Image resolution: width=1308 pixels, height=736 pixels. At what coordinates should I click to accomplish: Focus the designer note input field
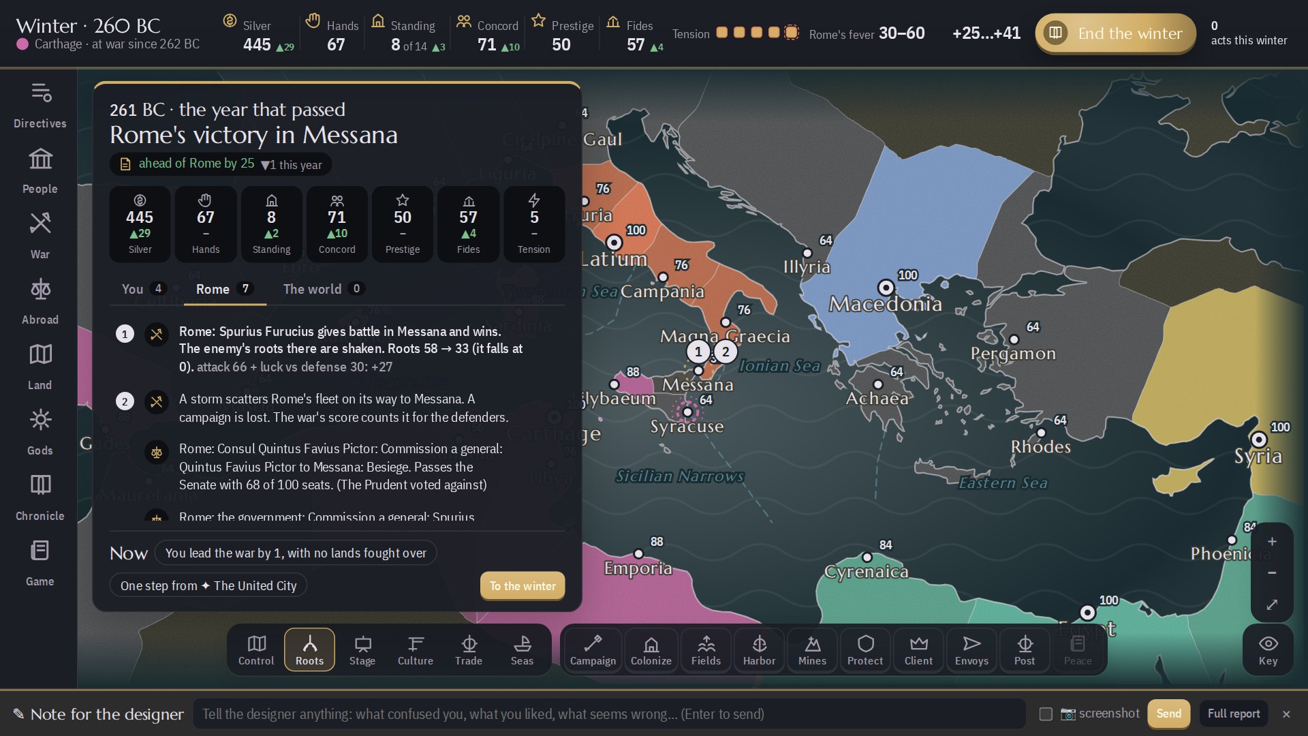(x=609, y=714)
